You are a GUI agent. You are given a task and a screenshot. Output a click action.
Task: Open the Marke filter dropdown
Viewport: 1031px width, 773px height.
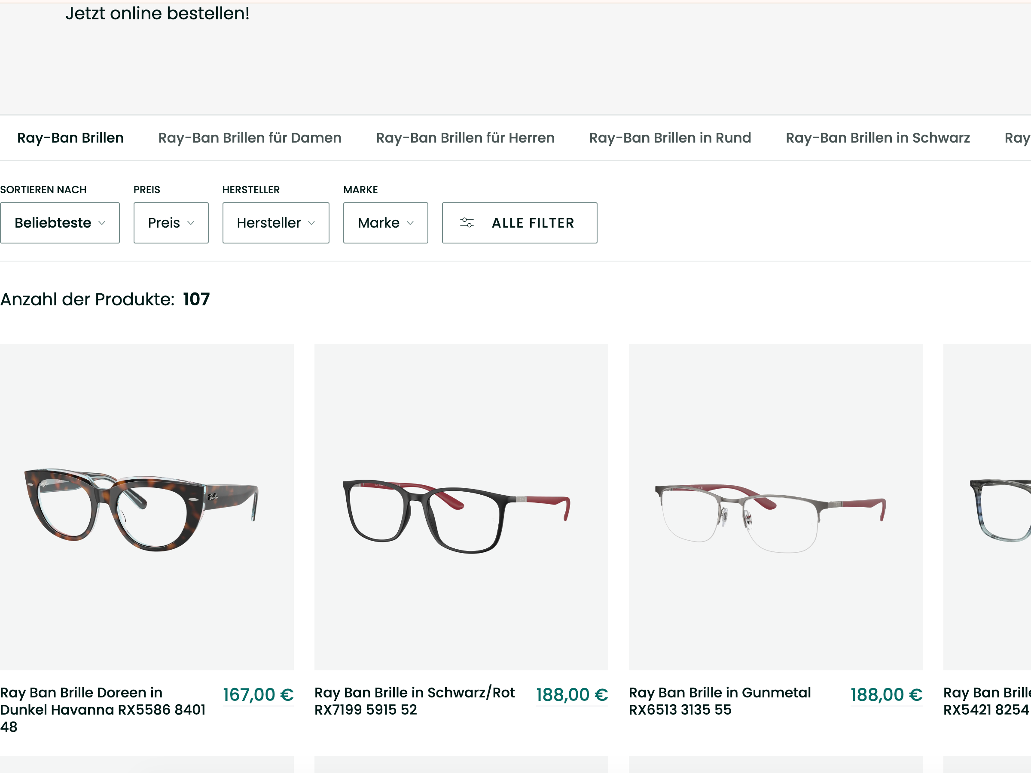pyautogui.click(x=385, y=223)
